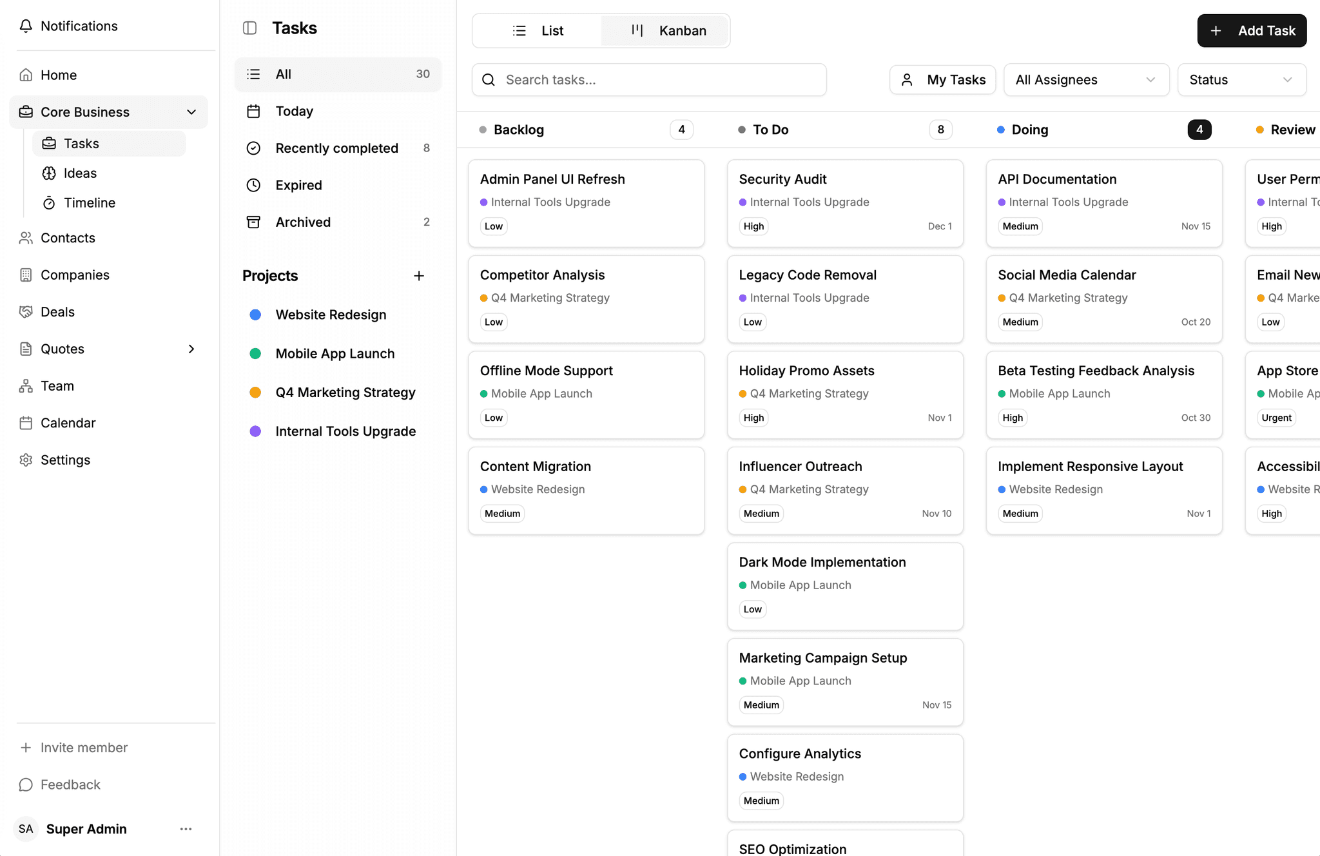Open Timeline stopwatch icon in sidebar
Image resolution: width=1320 pixels, height=856 pixels.
(49, 203)
